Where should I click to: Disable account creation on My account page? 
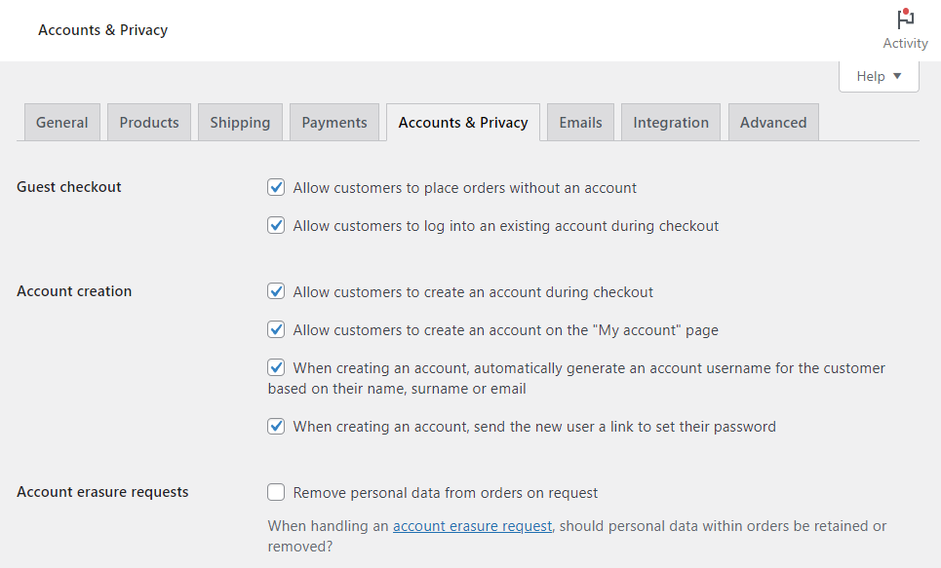276,329
